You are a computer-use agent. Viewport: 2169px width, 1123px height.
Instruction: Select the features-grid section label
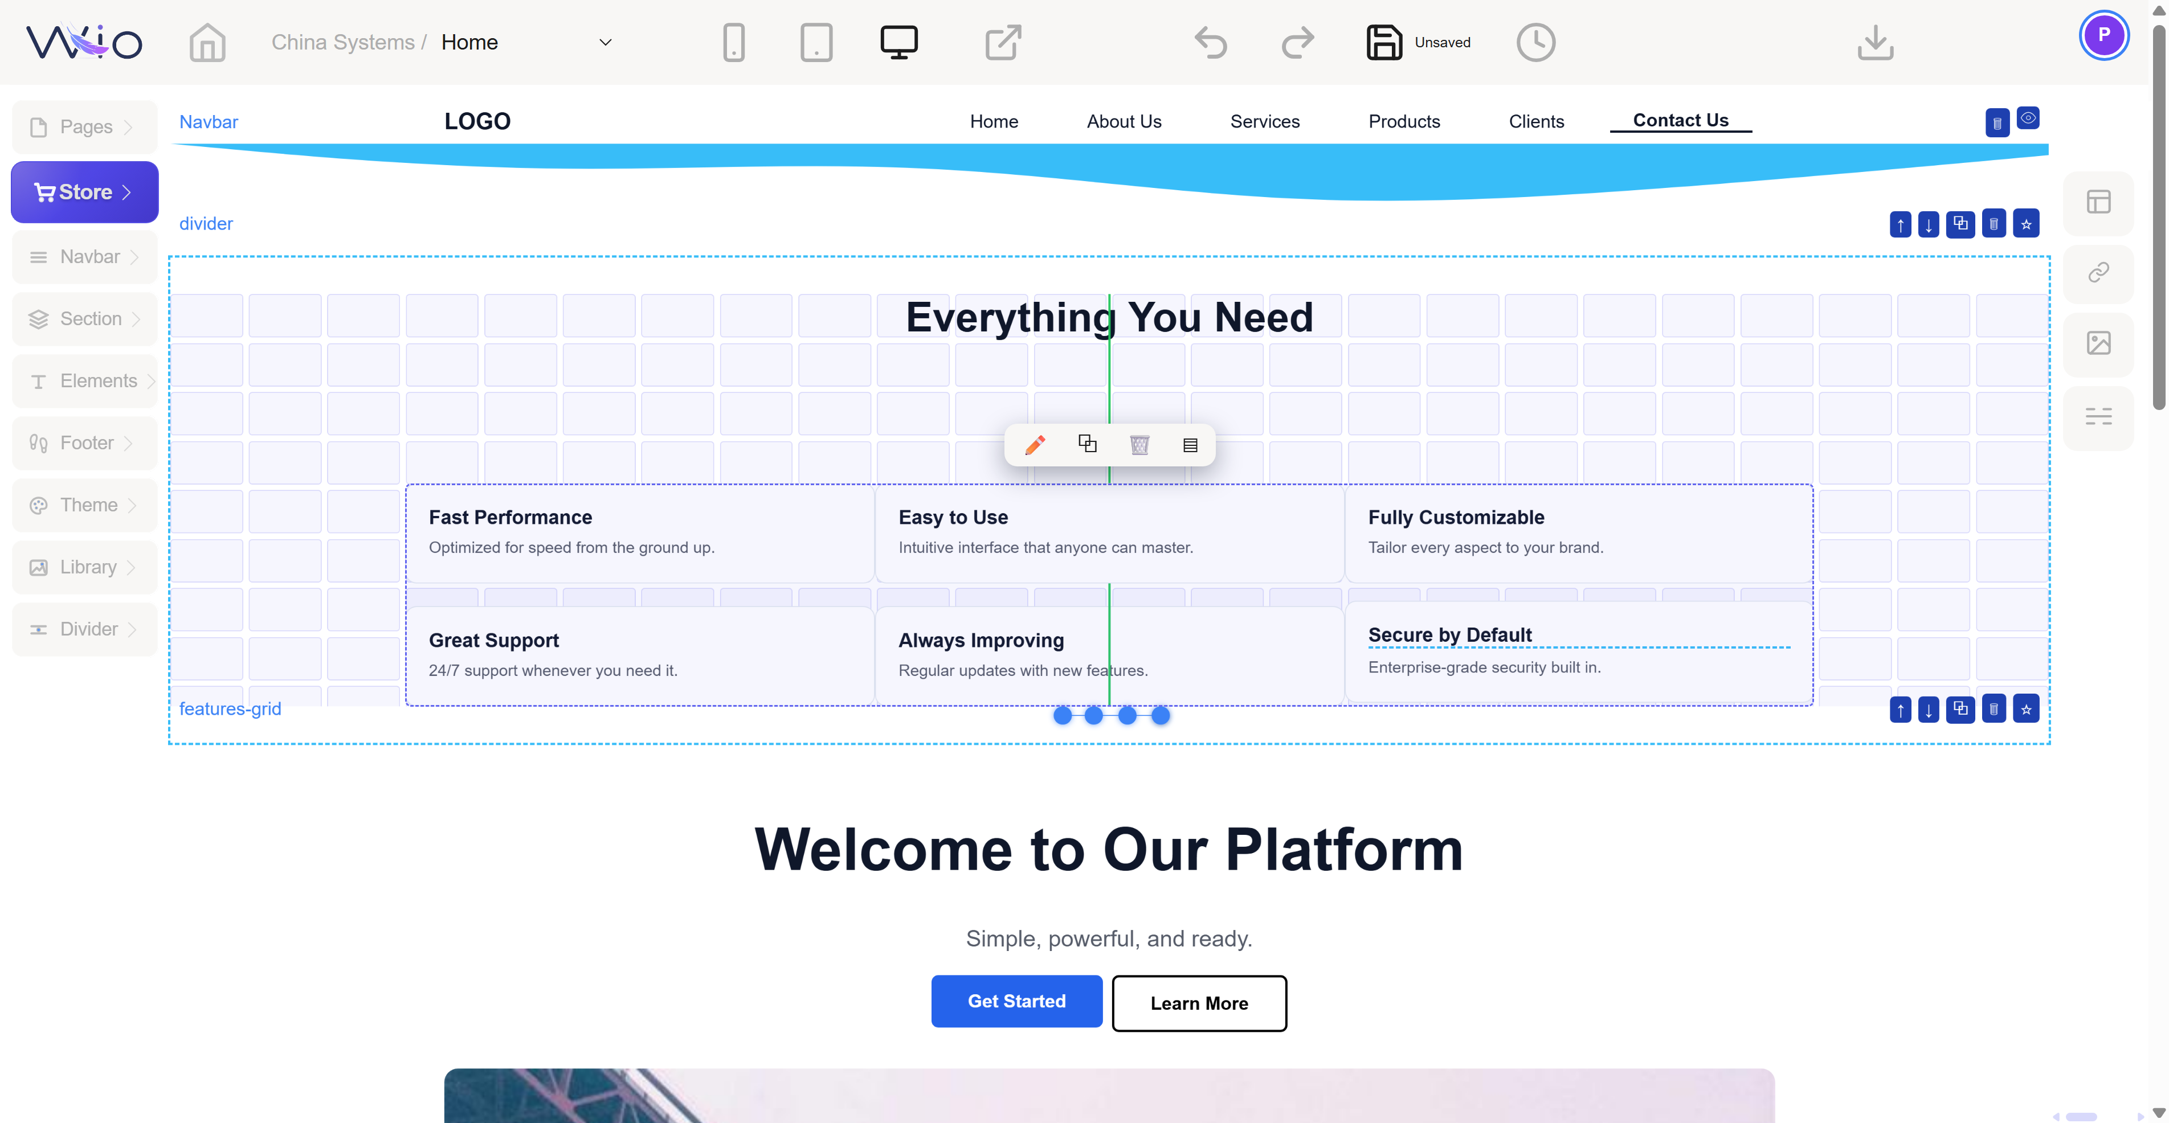click(x=230, y=709)
